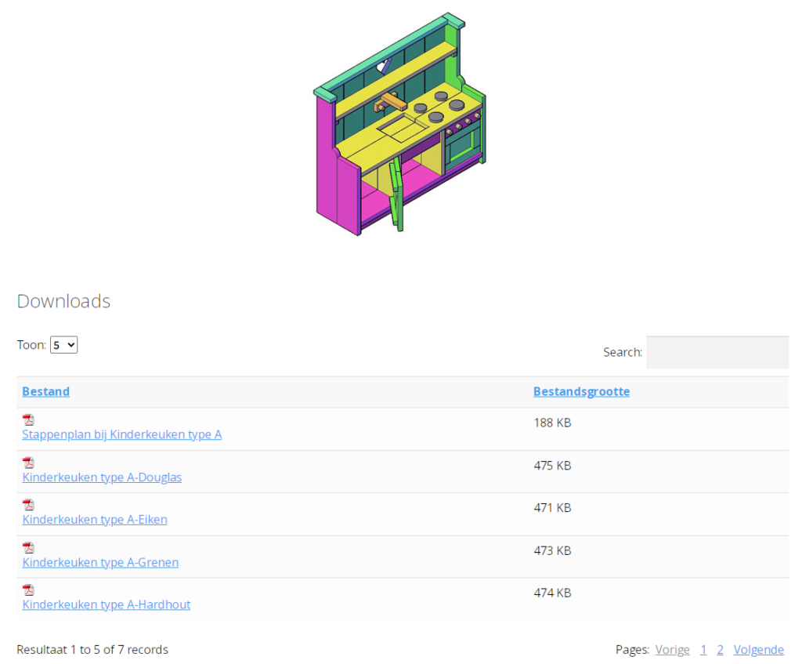The image size is (802, 664).
Task: Open Kinderkeuken type A-Hardhout link
Action: (x=106, y=604)
